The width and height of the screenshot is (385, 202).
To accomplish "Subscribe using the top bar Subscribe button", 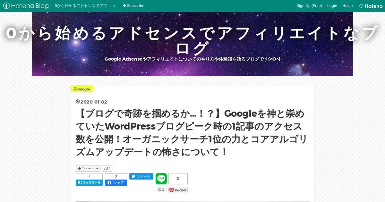I will (x=133, y=6).
